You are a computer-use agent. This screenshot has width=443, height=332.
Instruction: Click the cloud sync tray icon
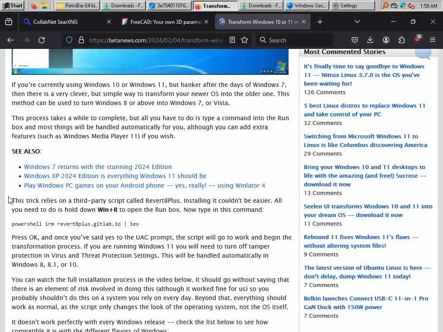(x=394, y=6)
